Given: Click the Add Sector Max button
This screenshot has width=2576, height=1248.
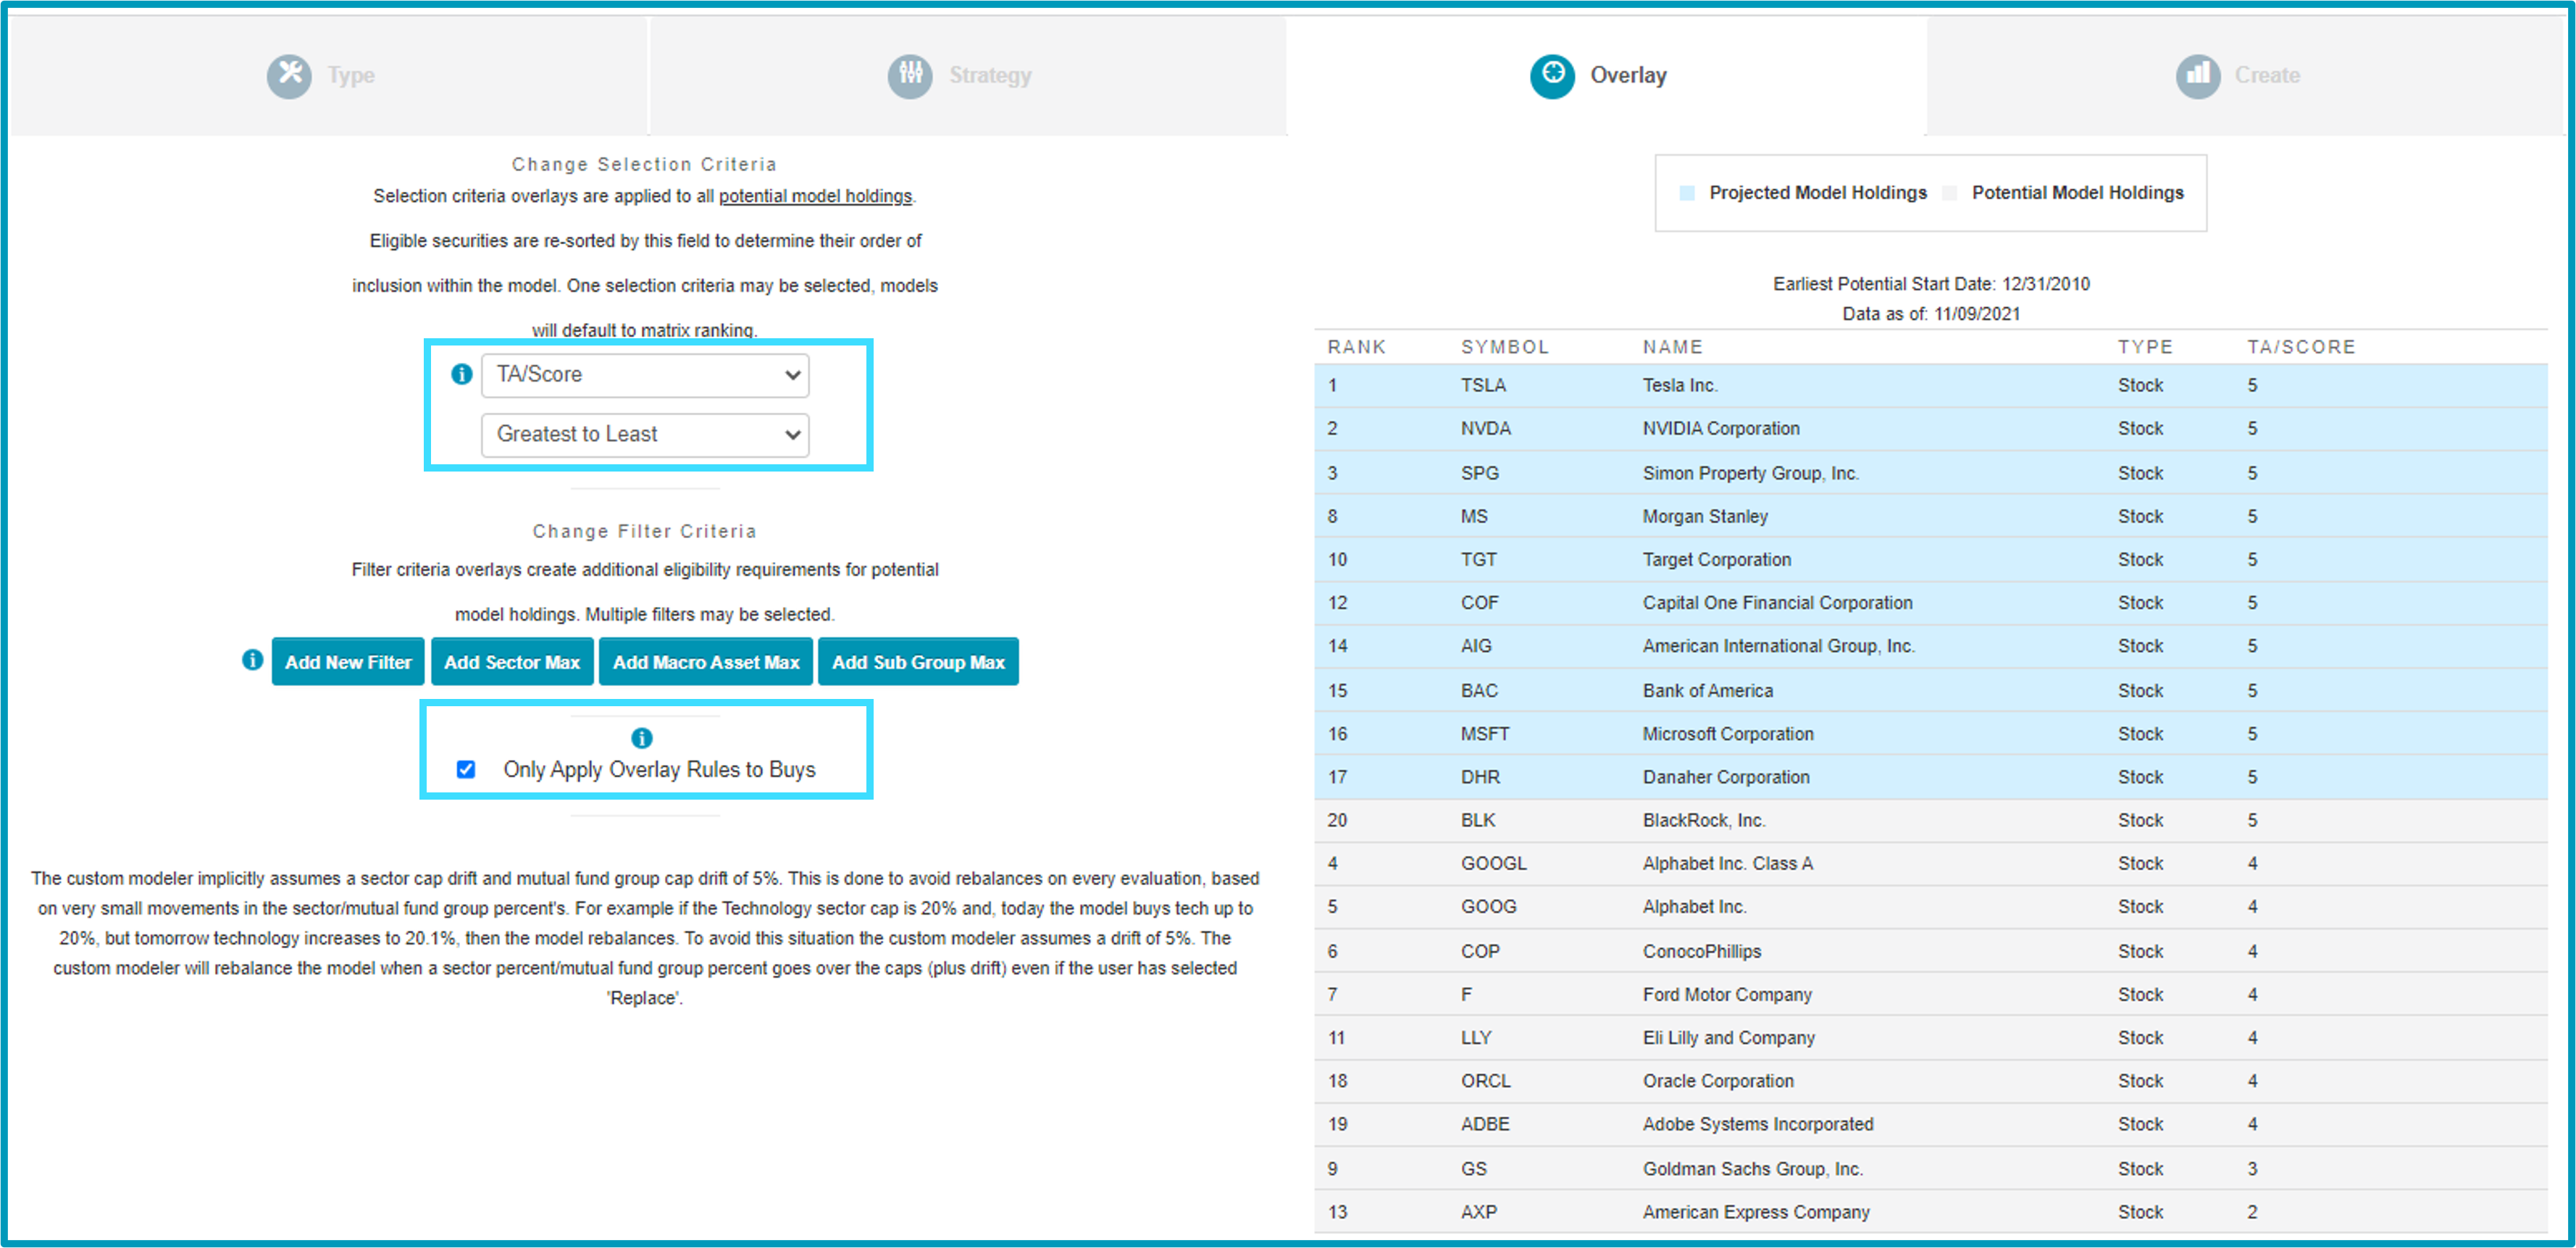Looking at the screenshot, I should pos(512,662).
